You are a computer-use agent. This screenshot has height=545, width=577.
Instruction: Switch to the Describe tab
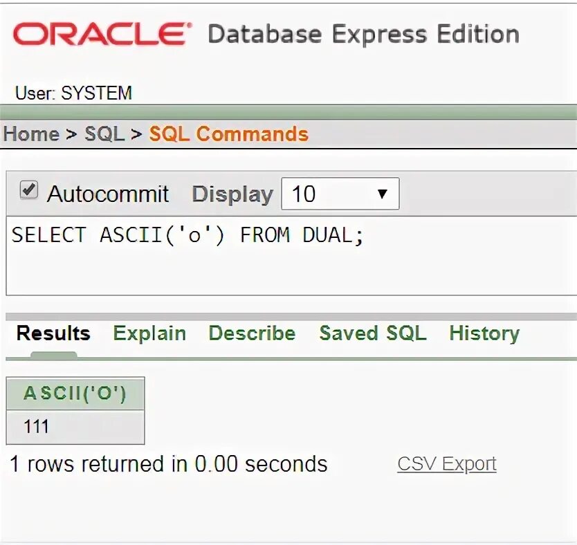pos(252,333)
